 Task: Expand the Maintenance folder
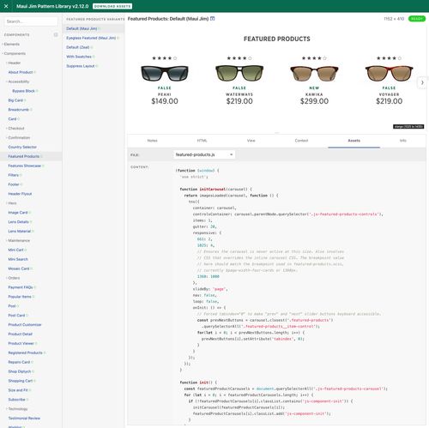tap(18, 240)
